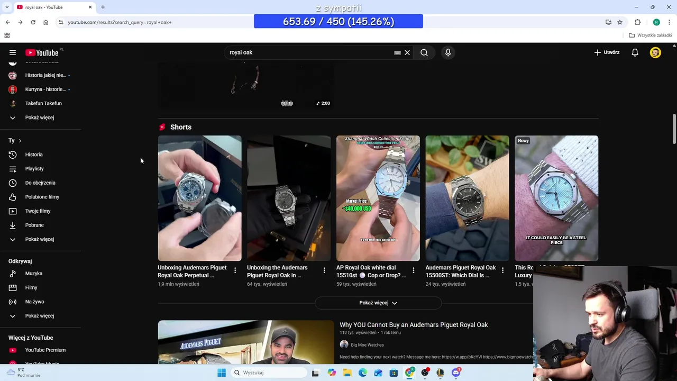Open the browser home page button

[45, 22]
